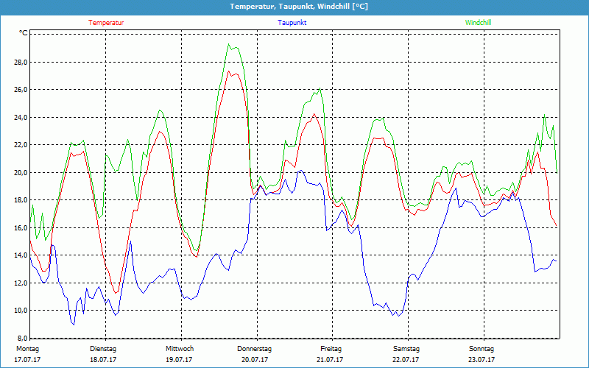Click the date '20.07.17'

pos(255,360)
